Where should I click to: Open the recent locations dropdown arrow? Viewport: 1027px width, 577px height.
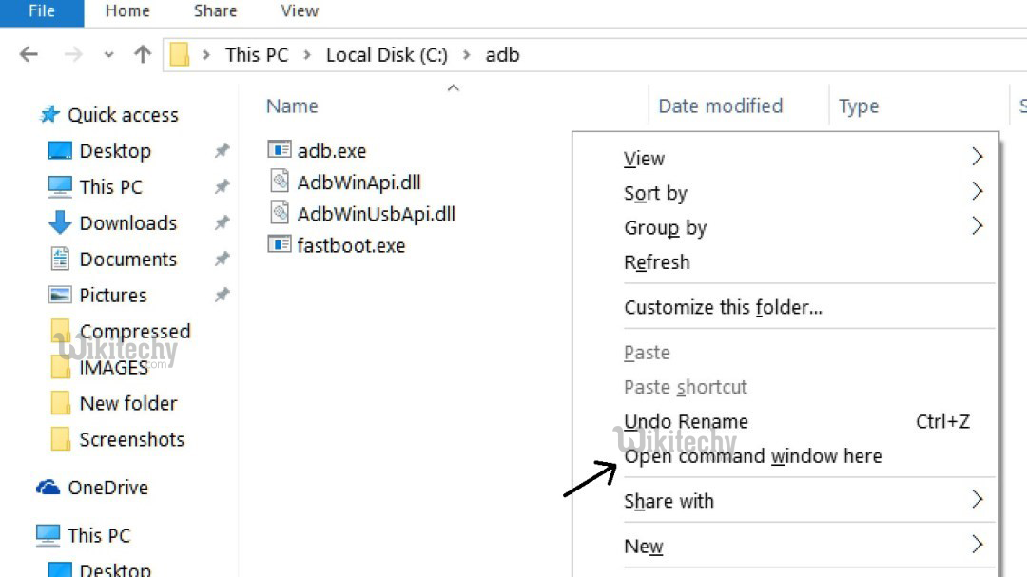108,55
